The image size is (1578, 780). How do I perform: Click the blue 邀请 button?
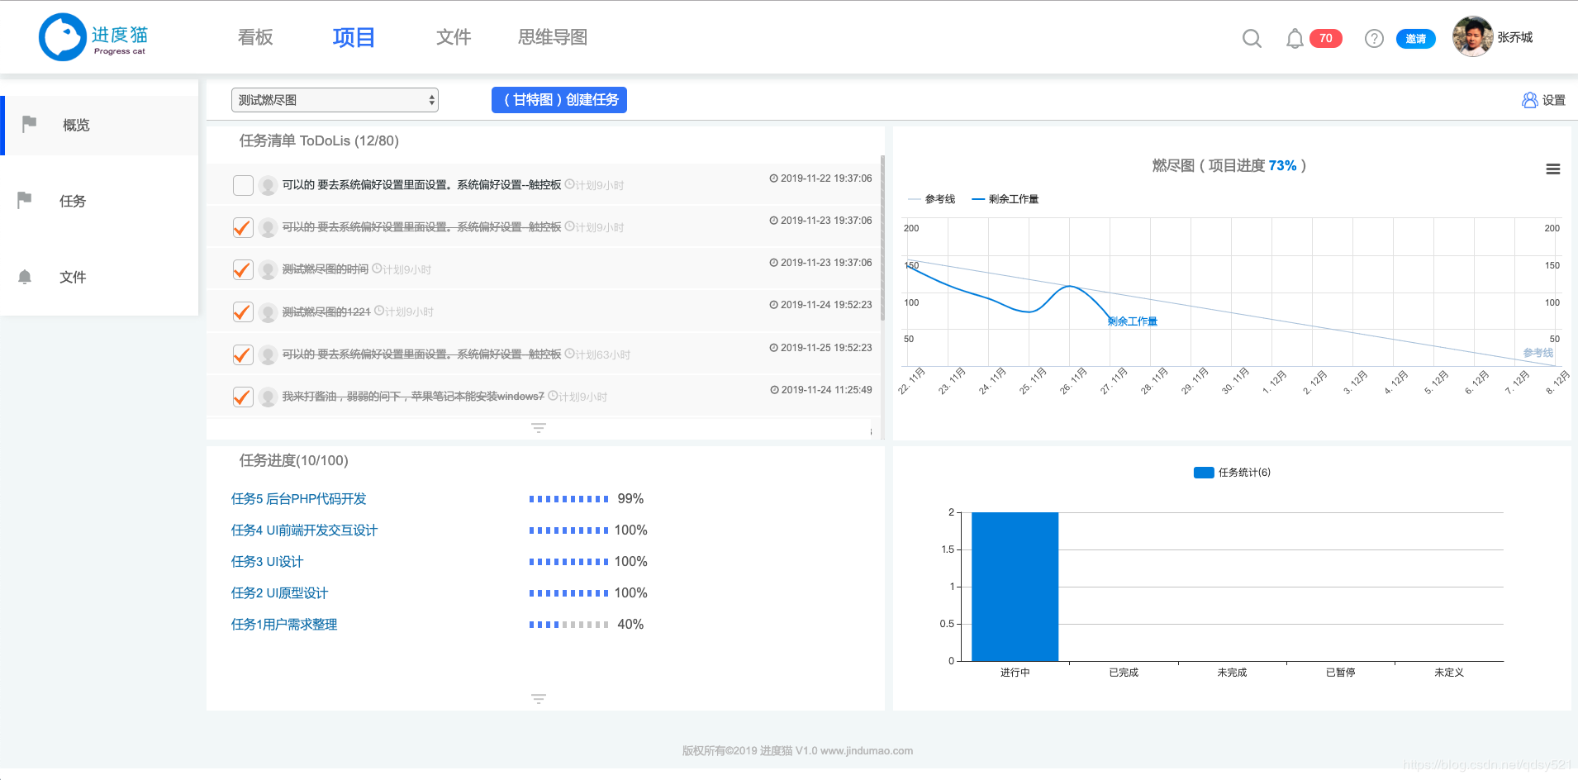pyautogui.click(x=1416, y=38)
